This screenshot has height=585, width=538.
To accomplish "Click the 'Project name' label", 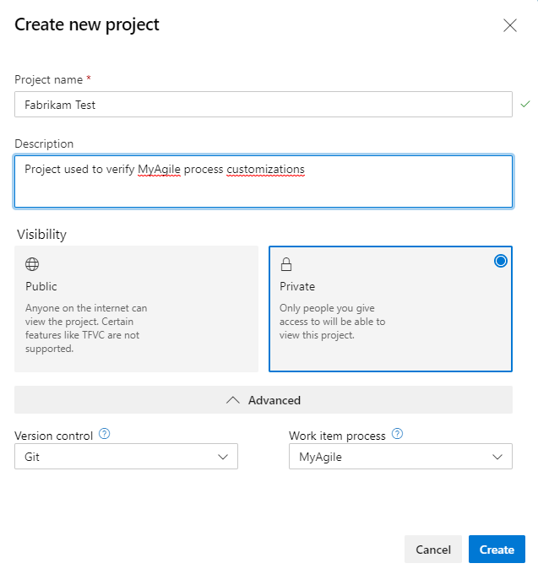I will (48, 79).
